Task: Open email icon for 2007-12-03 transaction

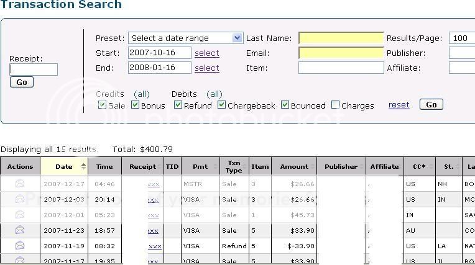Action: pyautogui.click(x=20, y=199)
